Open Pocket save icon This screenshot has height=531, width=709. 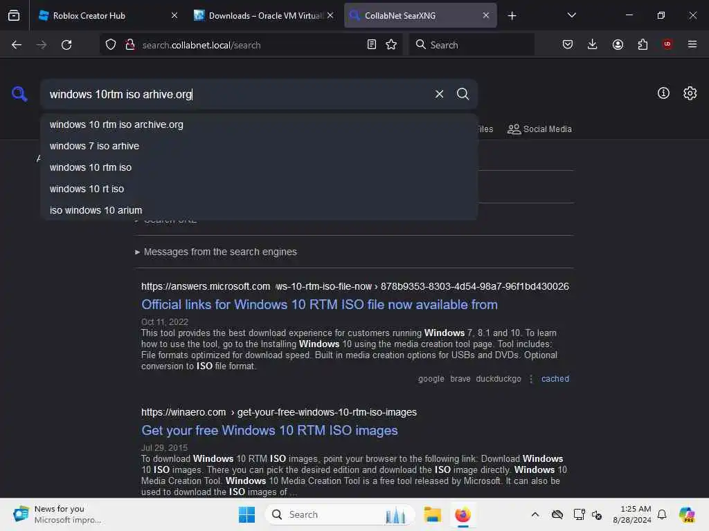tap(568, 44)
